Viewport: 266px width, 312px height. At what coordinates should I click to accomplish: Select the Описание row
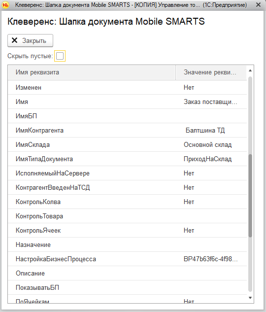(x=127, y=274)
